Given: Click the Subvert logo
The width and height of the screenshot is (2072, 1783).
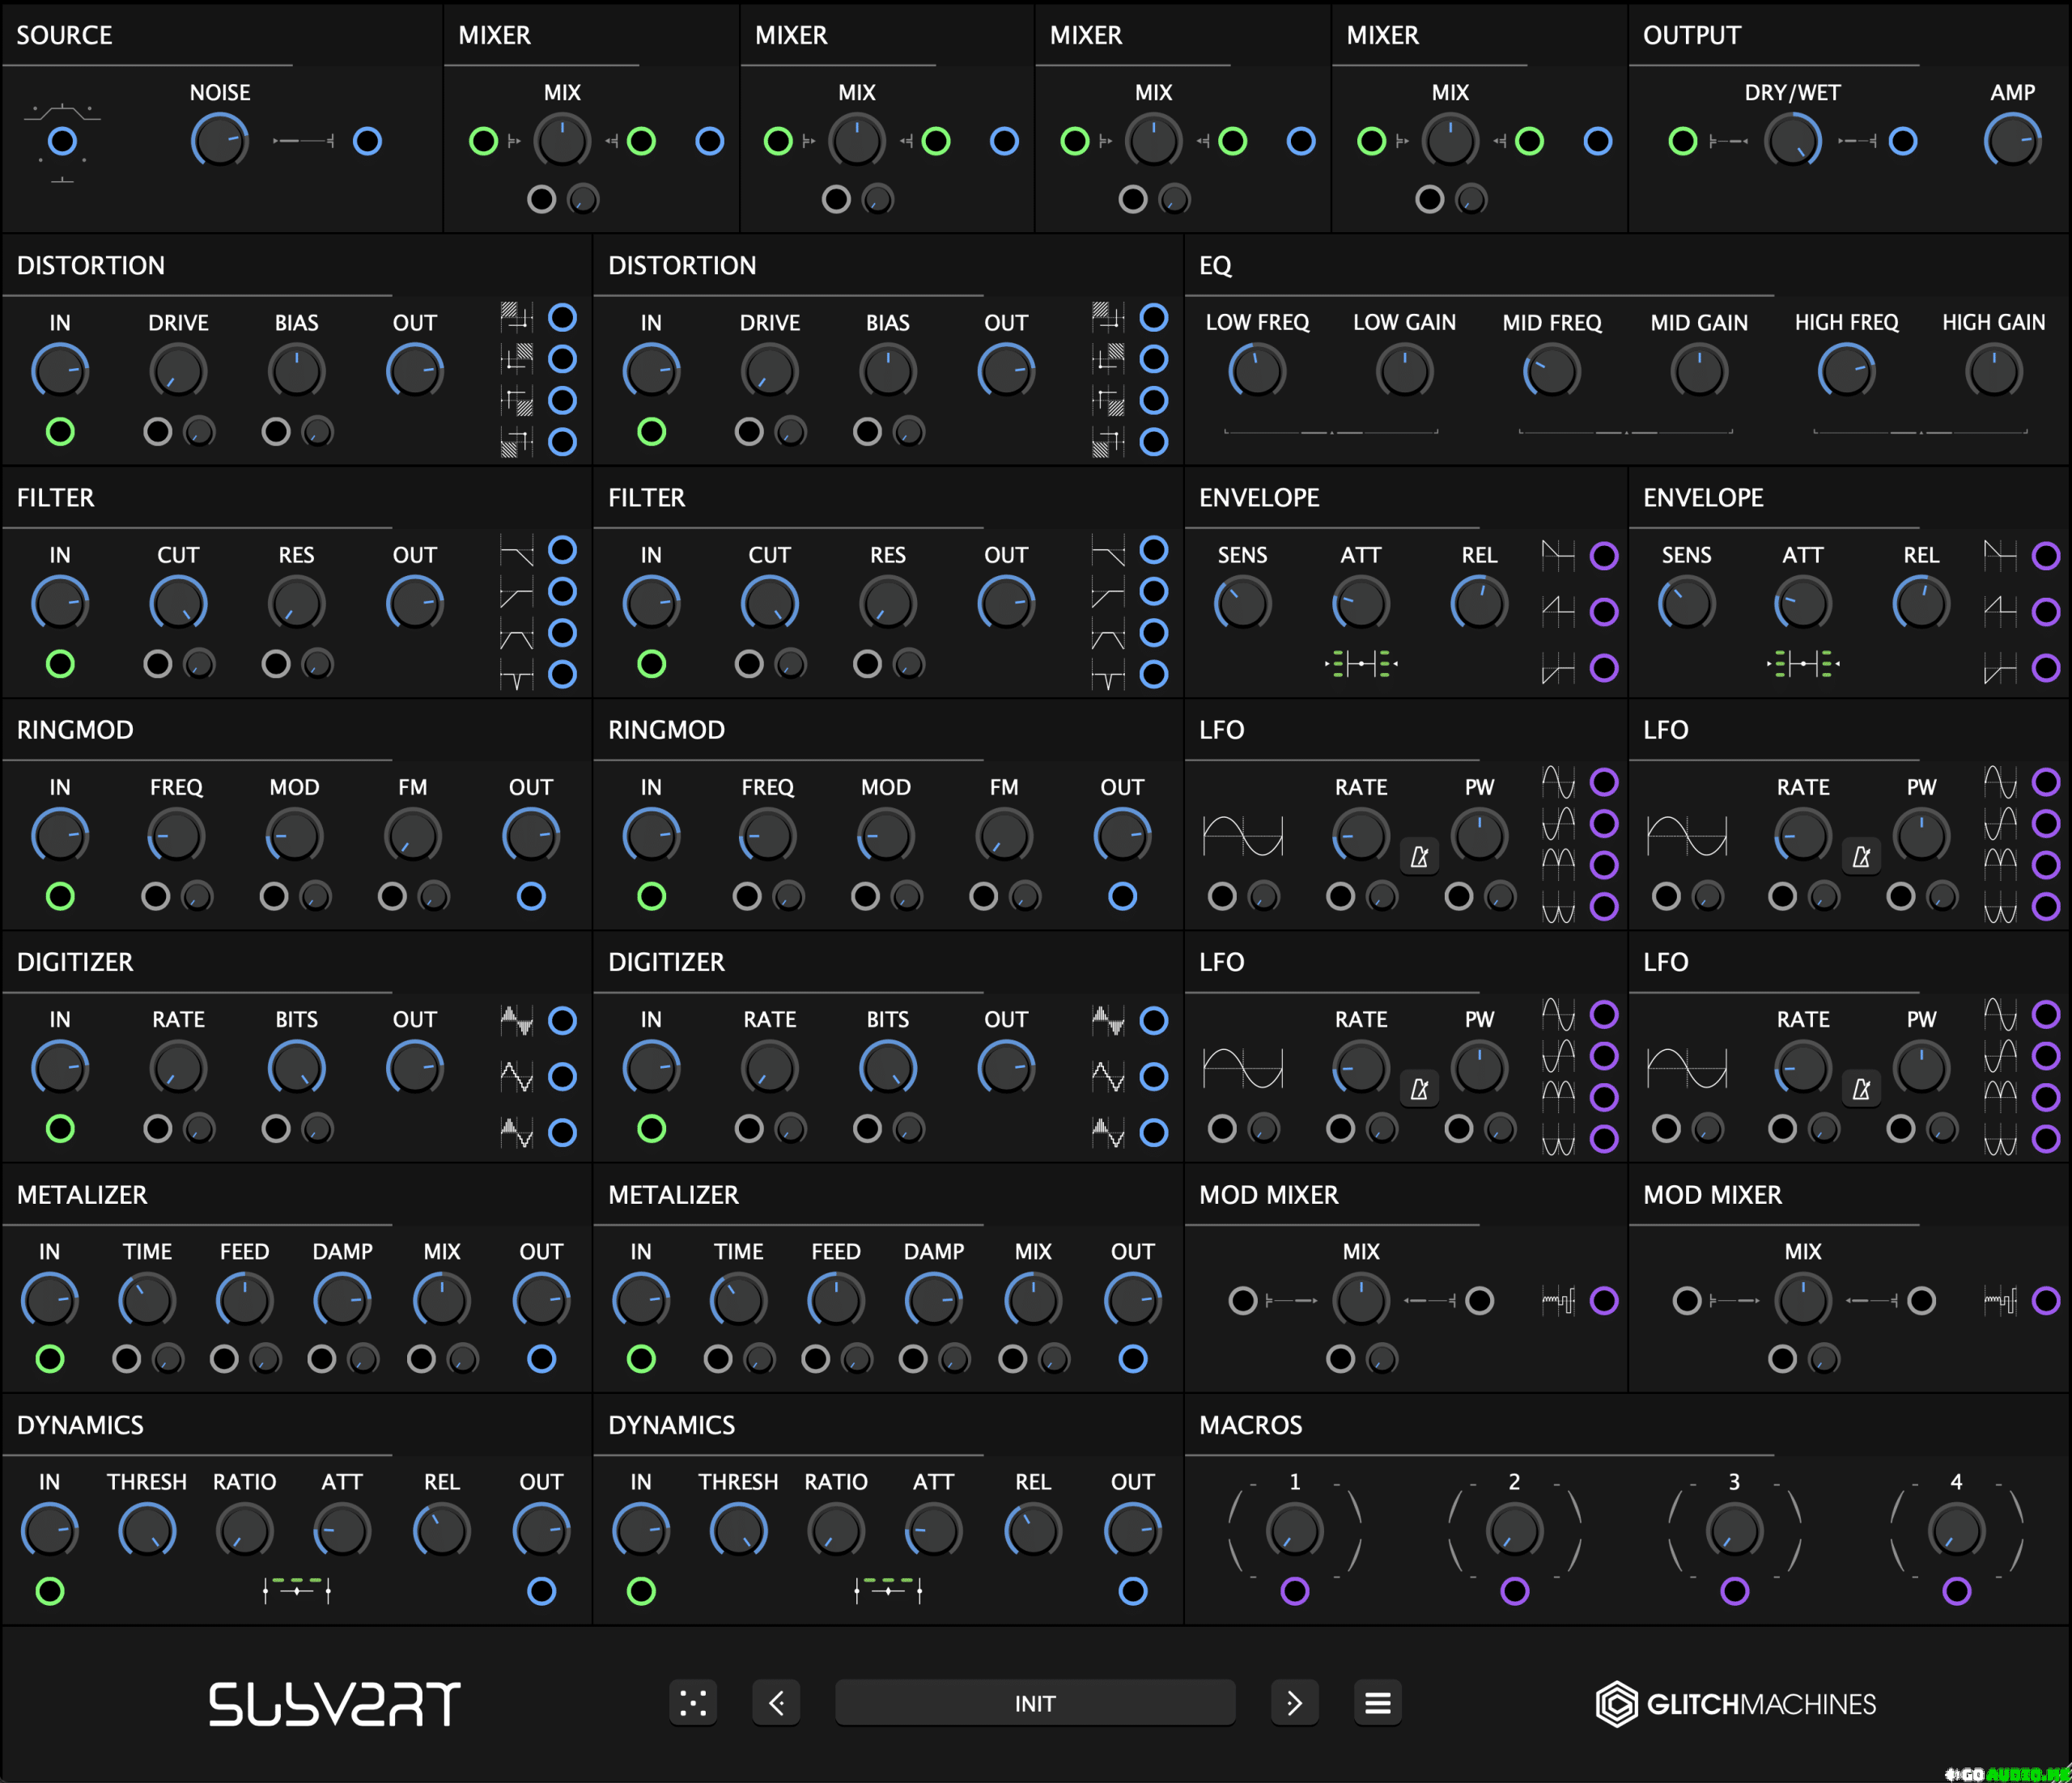Looking at the screenshot, I should (334, 1703).
